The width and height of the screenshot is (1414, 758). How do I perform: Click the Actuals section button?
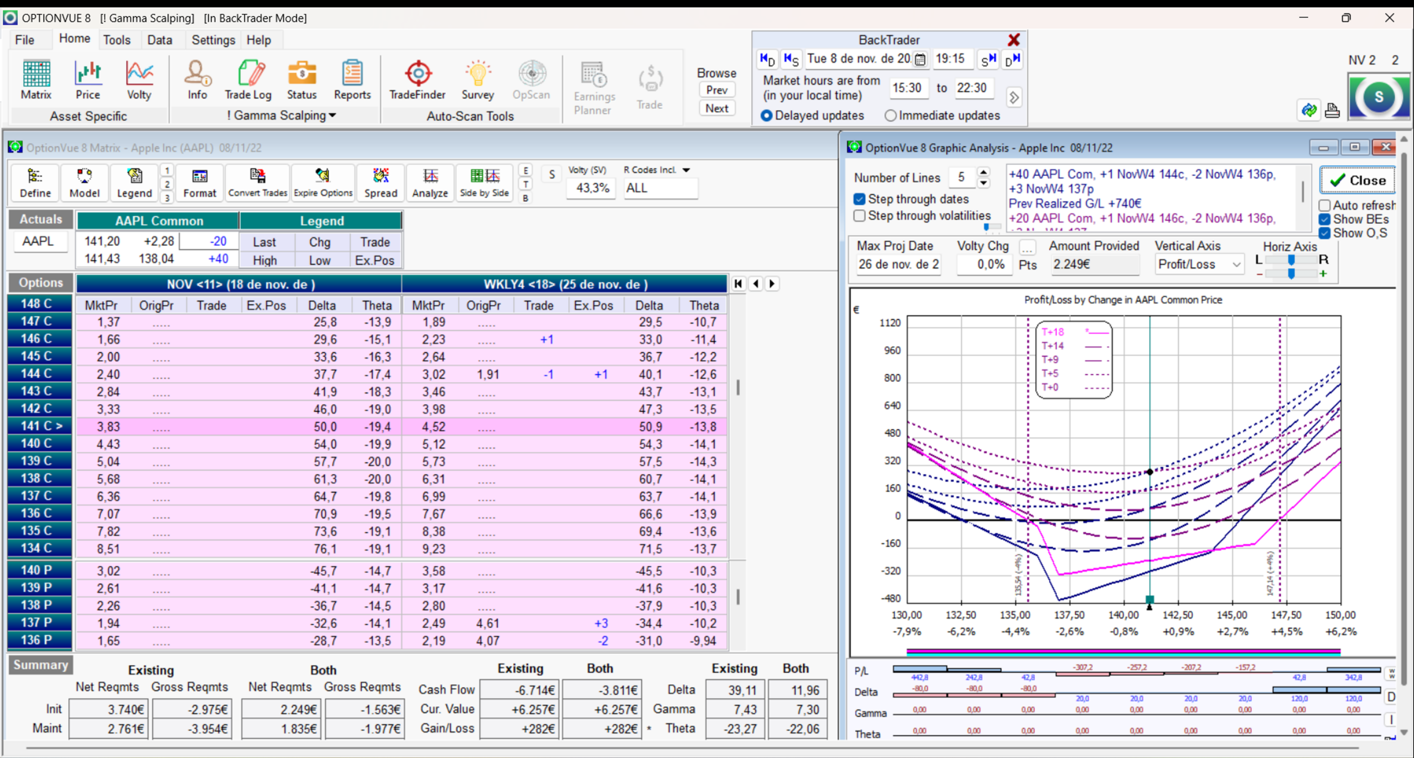point(41,219)
